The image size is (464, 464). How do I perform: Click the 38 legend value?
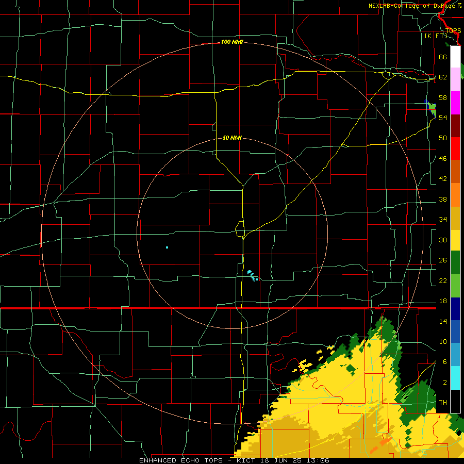coord(443,199)
